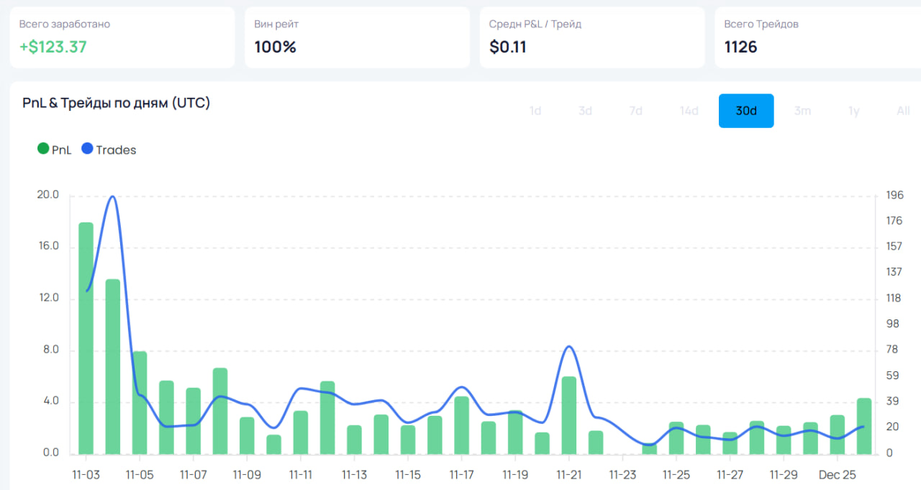Click the 20.0 left axis label

click(47, 195)
